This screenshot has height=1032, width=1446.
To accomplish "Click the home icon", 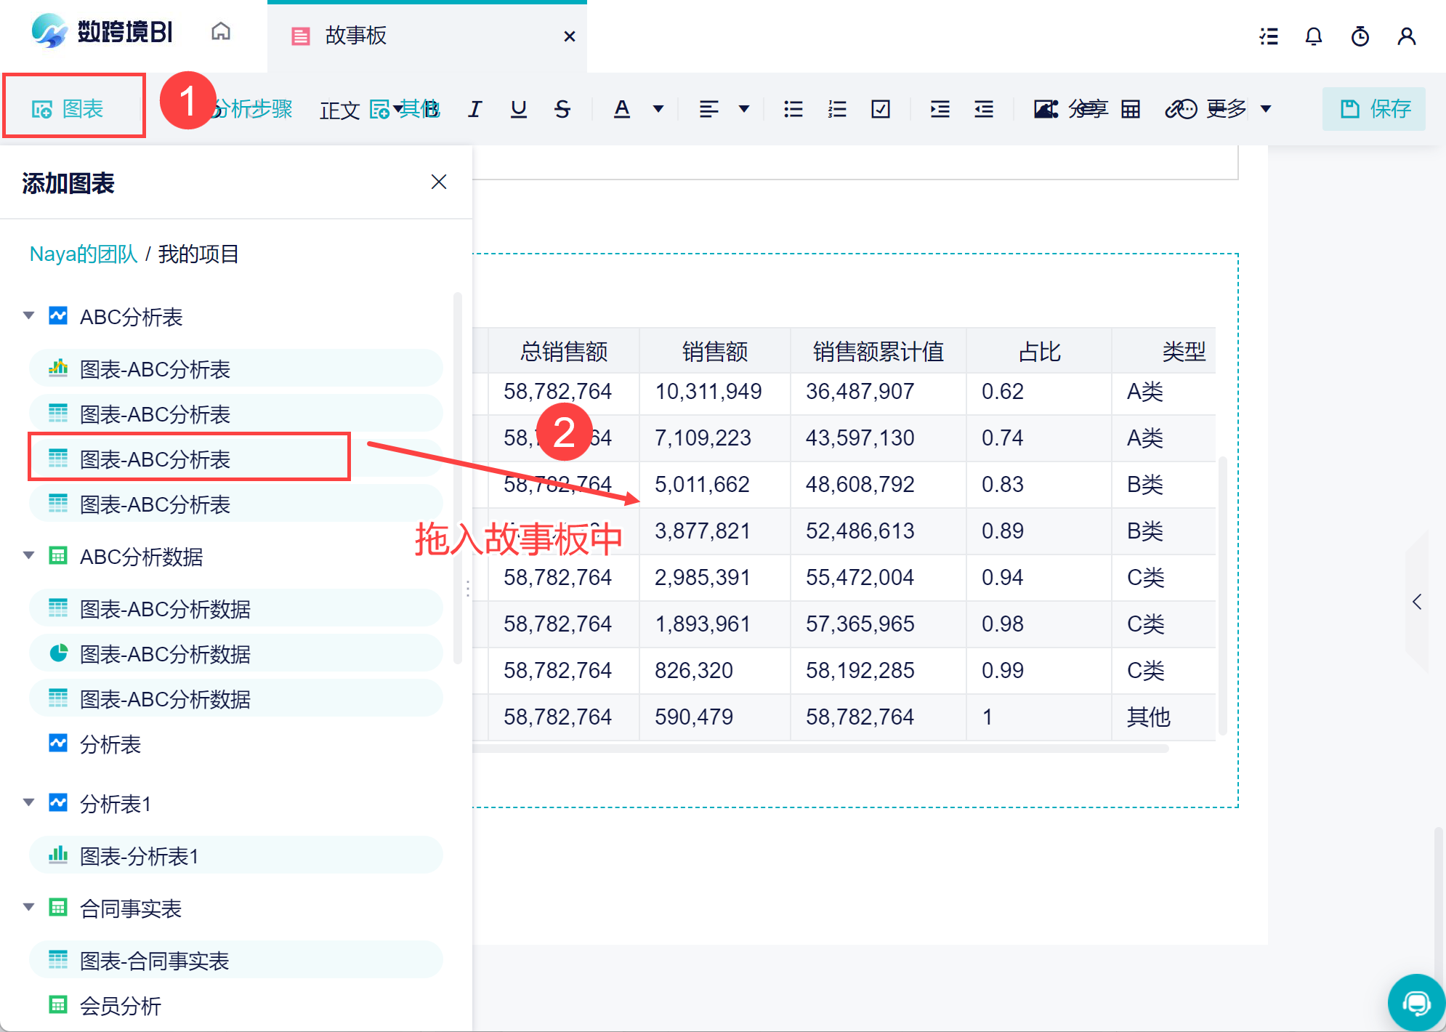I will pyautogui.click(x=221, y=32).
